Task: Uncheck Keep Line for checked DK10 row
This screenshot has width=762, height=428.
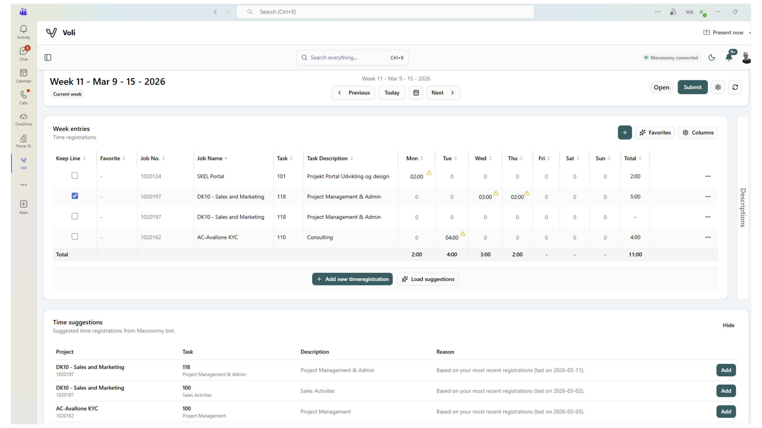Action: point(75,196)
